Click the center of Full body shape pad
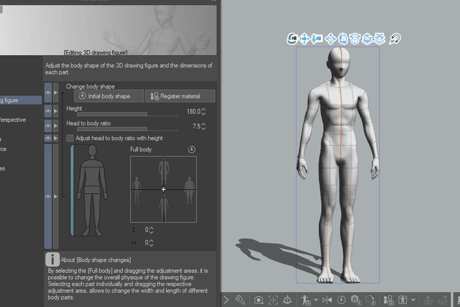Screen dimensions: 460x307 164,189
